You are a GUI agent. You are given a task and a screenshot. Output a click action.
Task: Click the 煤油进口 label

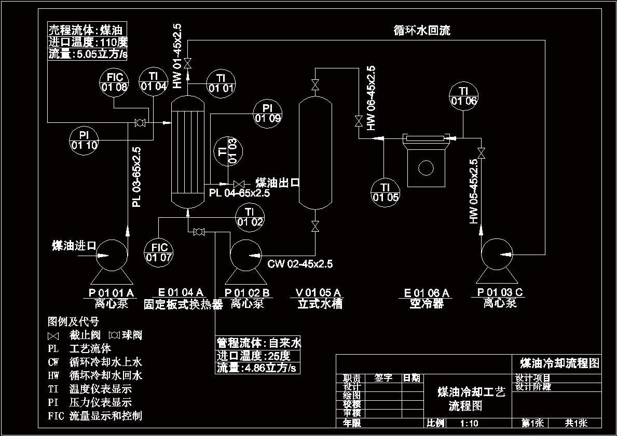coord(74,246)
